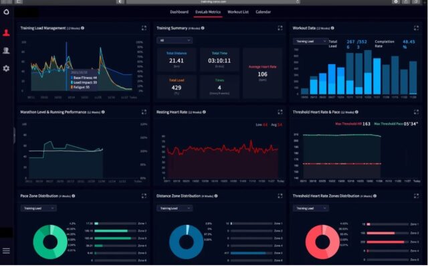Show info for Pace Zone Distribution

pos(74,196)
